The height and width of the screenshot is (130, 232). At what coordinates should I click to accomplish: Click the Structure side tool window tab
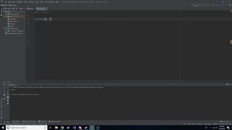point(1,103)
